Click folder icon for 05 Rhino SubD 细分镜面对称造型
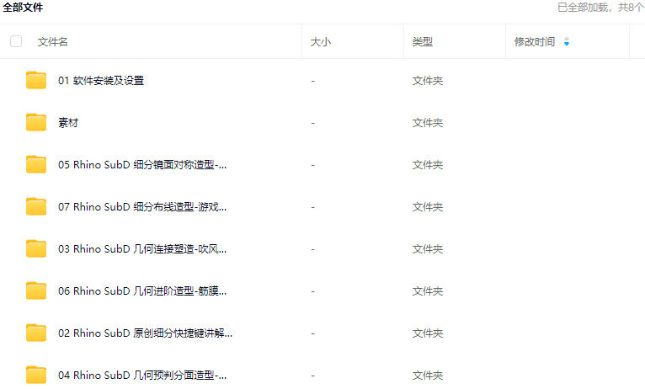This screenshot has width=645, height=389. pos(36,165)
